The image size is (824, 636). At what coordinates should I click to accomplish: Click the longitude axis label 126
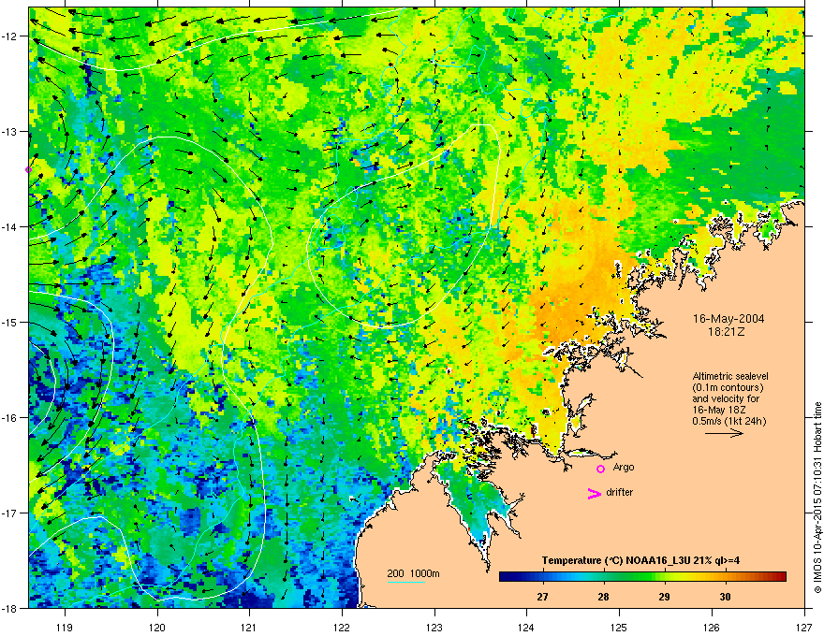click(x=712, y=627)
